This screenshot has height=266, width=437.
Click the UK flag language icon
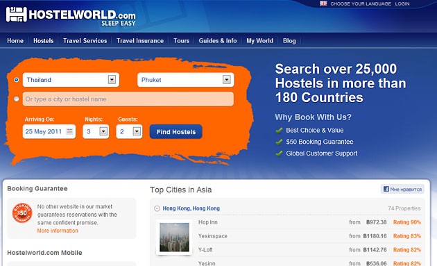point(323,3)
